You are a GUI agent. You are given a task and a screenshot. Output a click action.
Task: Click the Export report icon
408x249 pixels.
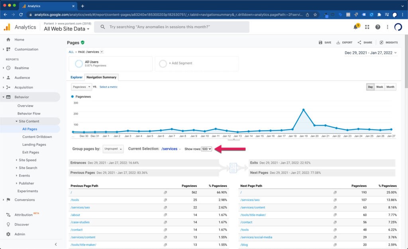(x=338, y=43)
